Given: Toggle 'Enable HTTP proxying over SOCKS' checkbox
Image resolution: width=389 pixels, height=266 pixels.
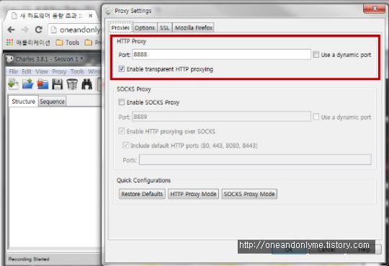Looking at the screenshot, I should 122,131.
